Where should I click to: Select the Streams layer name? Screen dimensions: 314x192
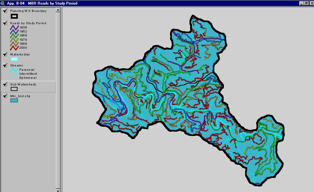coord(16,66)
